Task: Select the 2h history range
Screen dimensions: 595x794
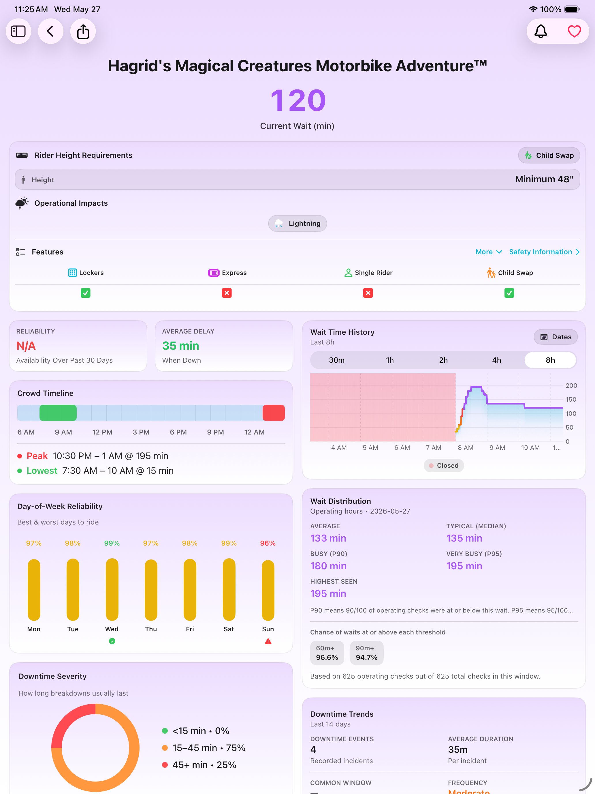Action: pos(443,360)
